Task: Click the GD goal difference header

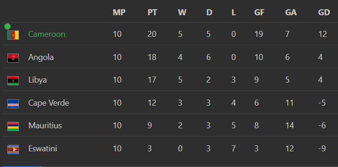Action: point(324,12)
